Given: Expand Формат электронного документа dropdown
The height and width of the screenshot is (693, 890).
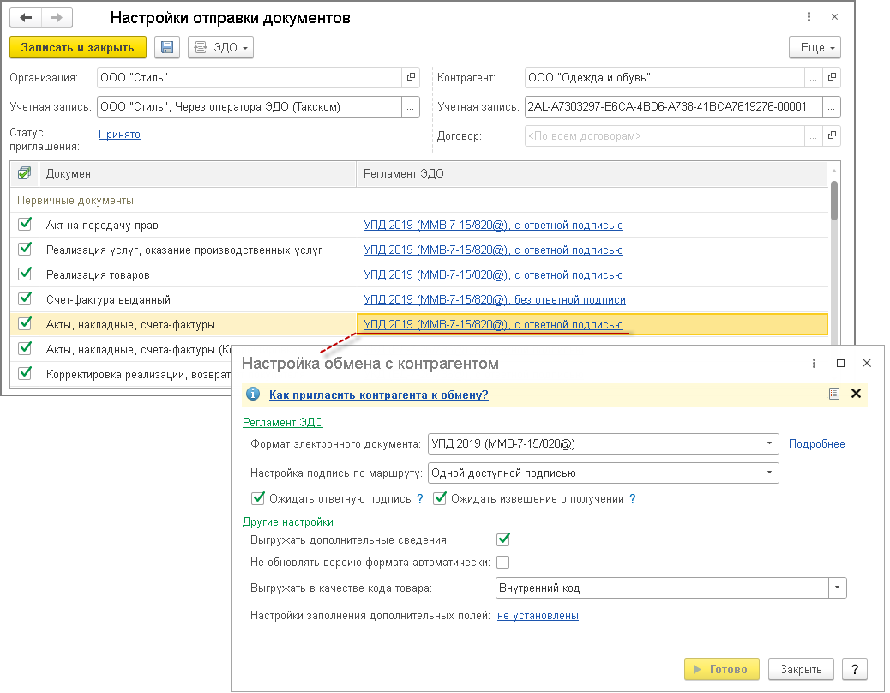Looking at the screenshot, I should (x=771, y=444).
